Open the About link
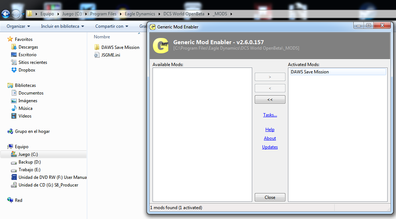Screen dimensions: 396x219 coord(270,138)
